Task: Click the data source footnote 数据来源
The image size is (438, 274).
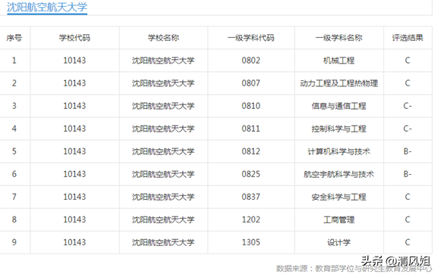Action: [x=354, y=269]
